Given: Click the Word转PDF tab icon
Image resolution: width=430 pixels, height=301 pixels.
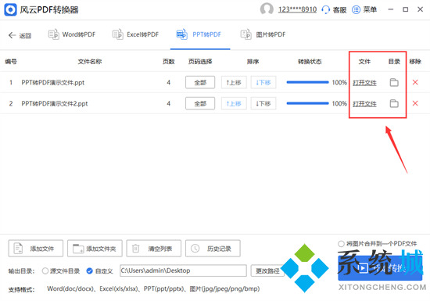Looking at the screenshot, I should (x=53, y=34).
